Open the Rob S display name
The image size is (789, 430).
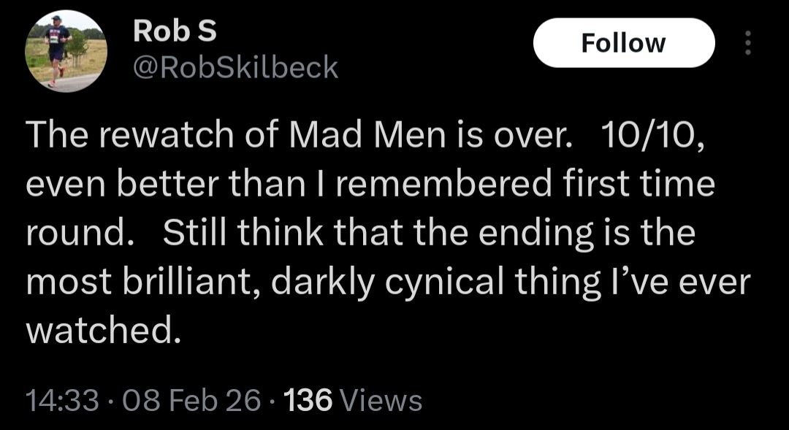(x=175, y=31)
